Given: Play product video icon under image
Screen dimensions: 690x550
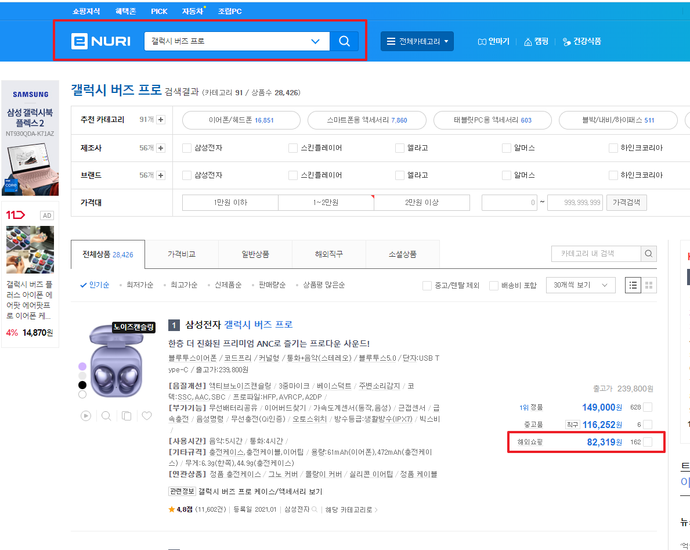Looking at the screenshot, I should [86, 416].
